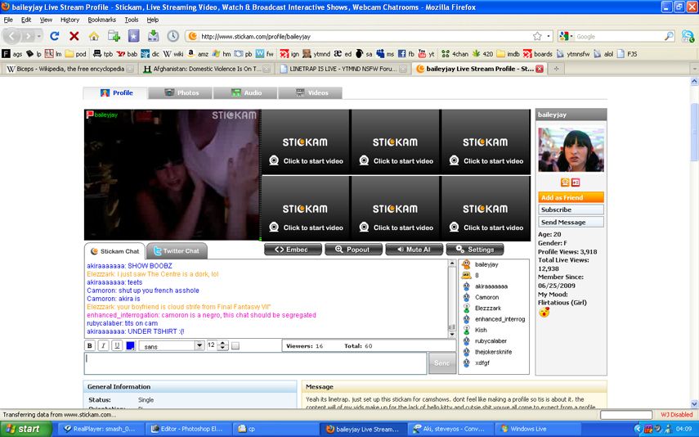
Task: Switch to Editor - Photoshop Elements taskbar window
Action: coord(187,429)
